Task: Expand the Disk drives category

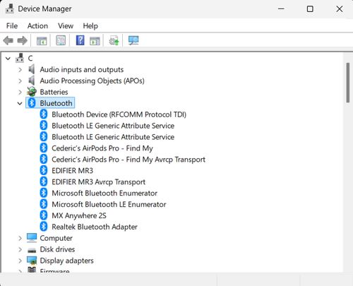Action: [x=20, y=249]
